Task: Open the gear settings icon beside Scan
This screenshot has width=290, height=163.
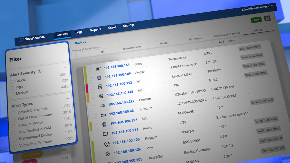Action: 267,19
